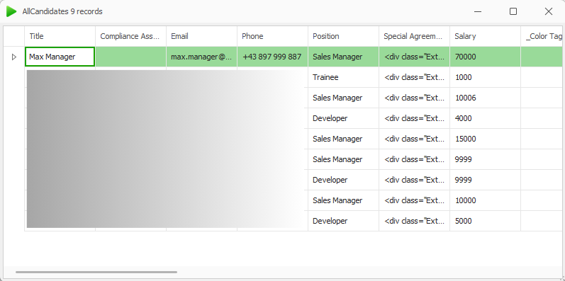565x281 pixels.
Task: Select the Sales Manager cell with salary 10006
Action: (x=343, y=98)
